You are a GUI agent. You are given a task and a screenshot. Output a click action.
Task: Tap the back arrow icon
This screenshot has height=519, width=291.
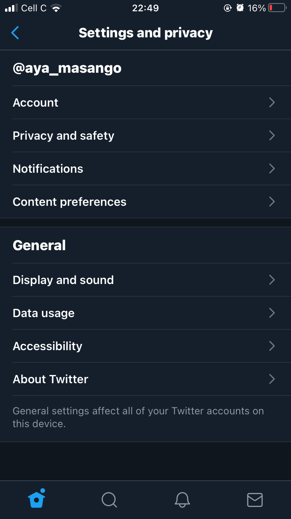(15, 33)
